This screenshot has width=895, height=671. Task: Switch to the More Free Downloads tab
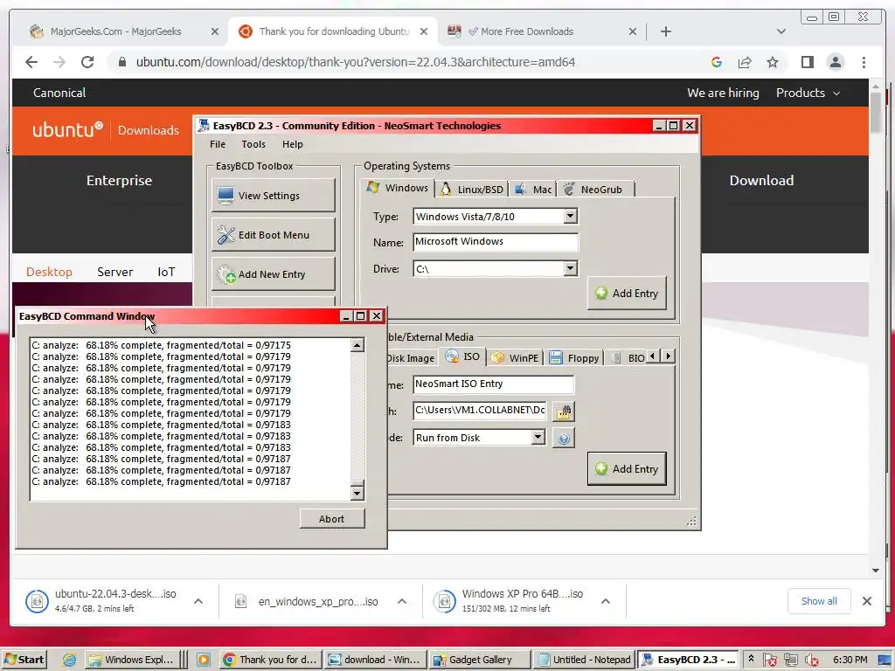[526, 31]
